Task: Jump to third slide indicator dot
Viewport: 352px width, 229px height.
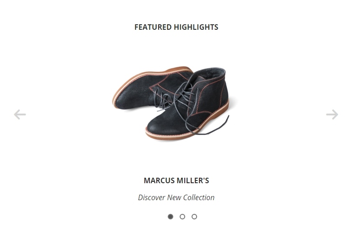Action: coord(194,217)
